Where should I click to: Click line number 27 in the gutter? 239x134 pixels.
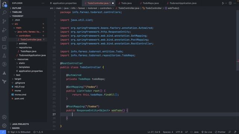tap(54, 114)
